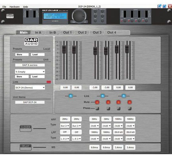Click the first blue export icon in title bar
The image size is (172, 159).
click(x=159, y=6)
